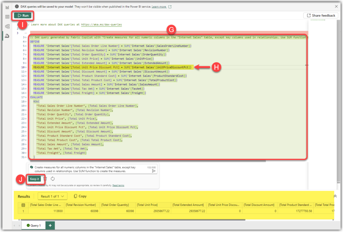343x232 pixels.
Task: Click the editor horizontal scrollbar
Action: pyautogui.click(x=148, y=161)
